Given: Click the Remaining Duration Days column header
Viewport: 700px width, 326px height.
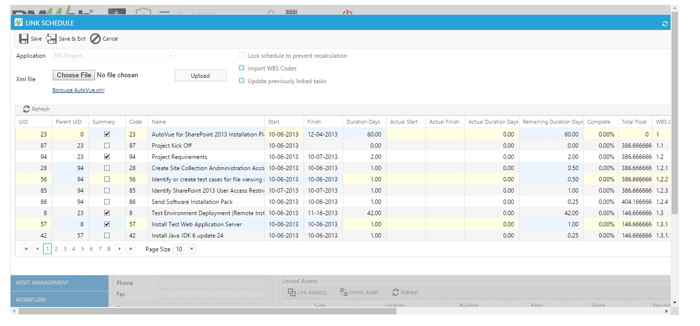Looking at the screenshot, I should [552, 122].
